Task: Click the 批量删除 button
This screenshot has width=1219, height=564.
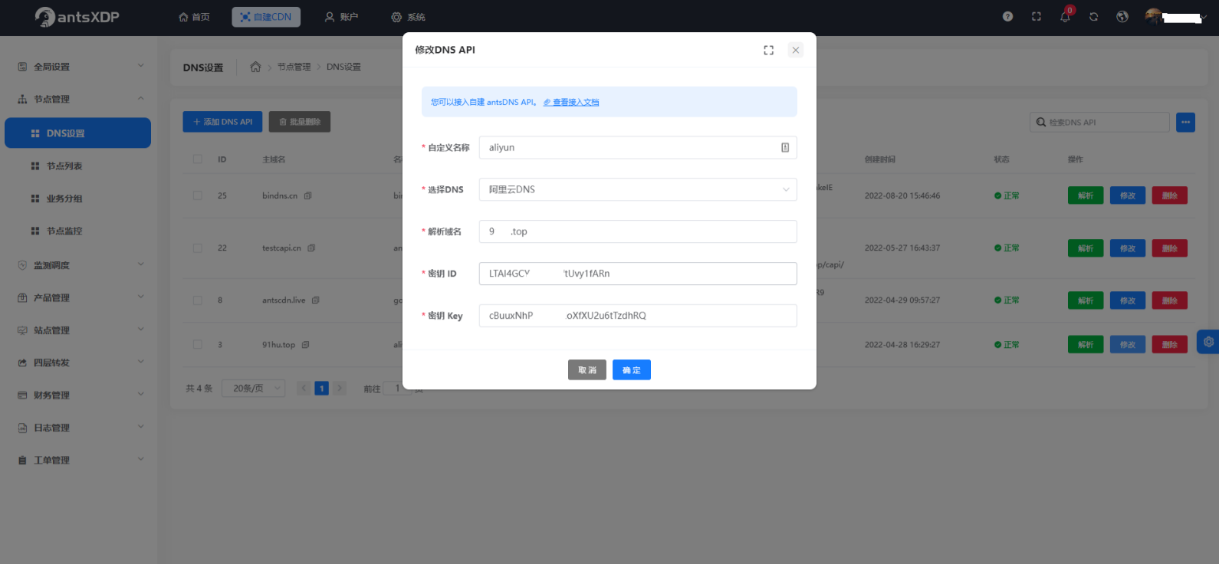Action: 300,122
